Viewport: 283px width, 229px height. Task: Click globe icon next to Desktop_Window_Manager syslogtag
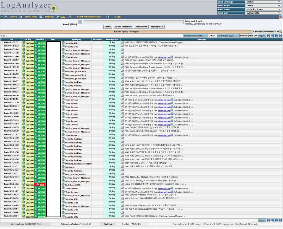pos(63,163)
